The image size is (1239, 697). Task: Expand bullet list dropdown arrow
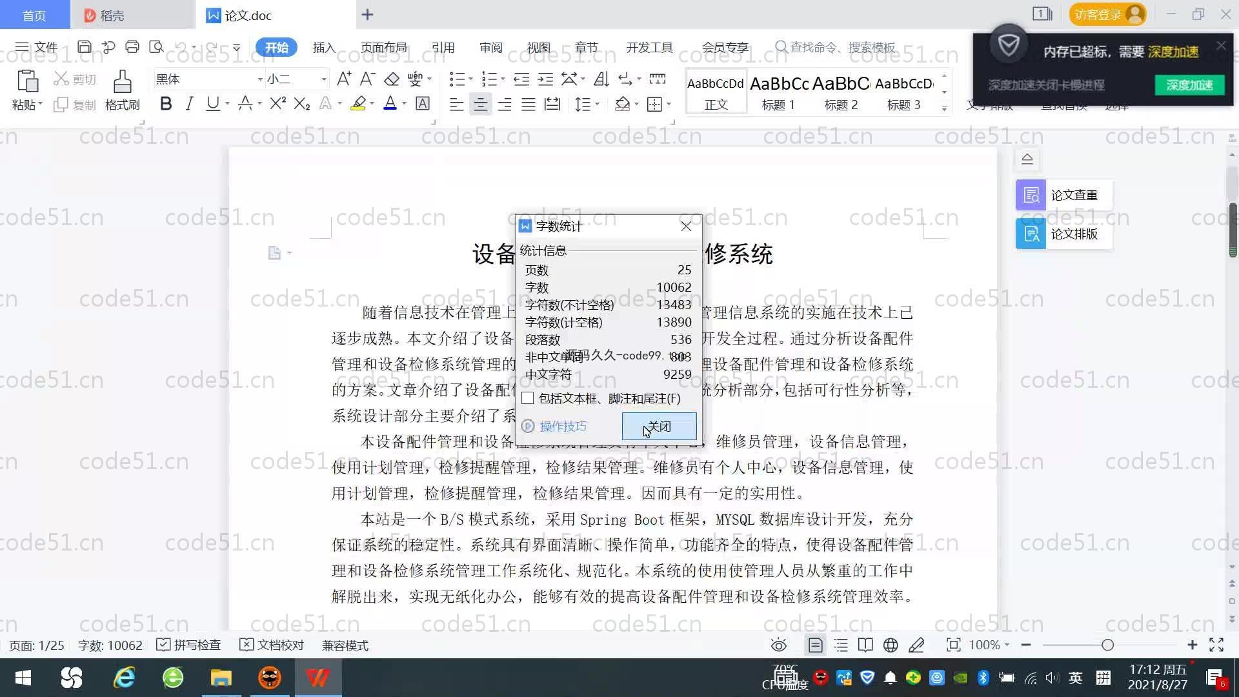click(470, 79)
